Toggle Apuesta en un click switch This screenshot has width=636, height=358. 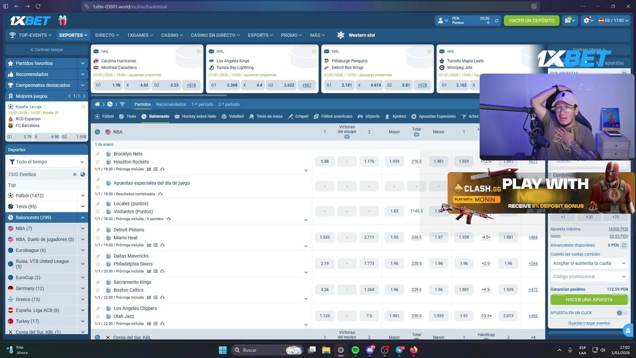point(621,313)
